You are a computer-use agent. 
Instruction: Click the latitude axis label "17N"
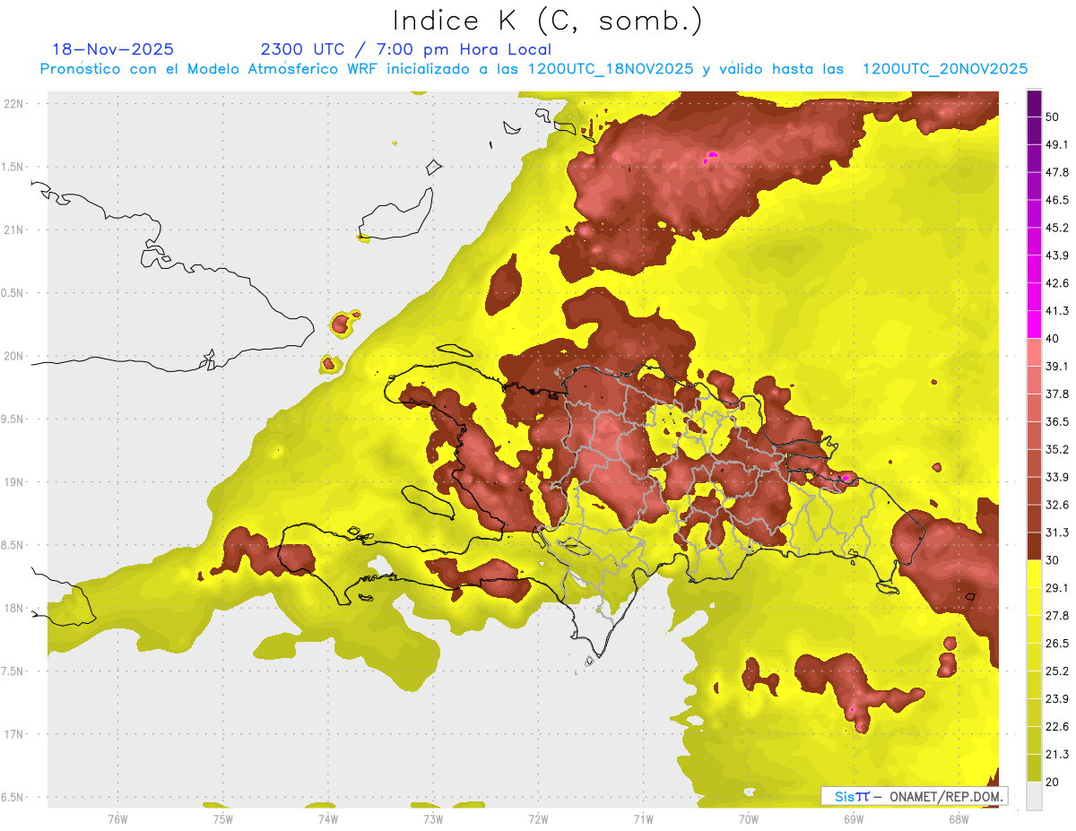point(14,734)
